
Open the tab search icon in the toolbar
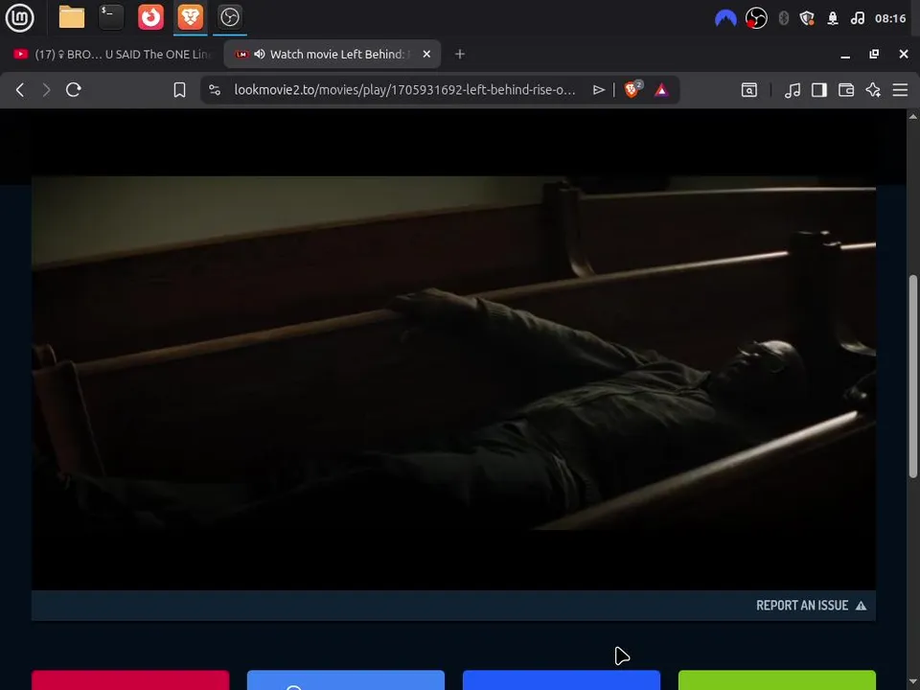point(749,90)
